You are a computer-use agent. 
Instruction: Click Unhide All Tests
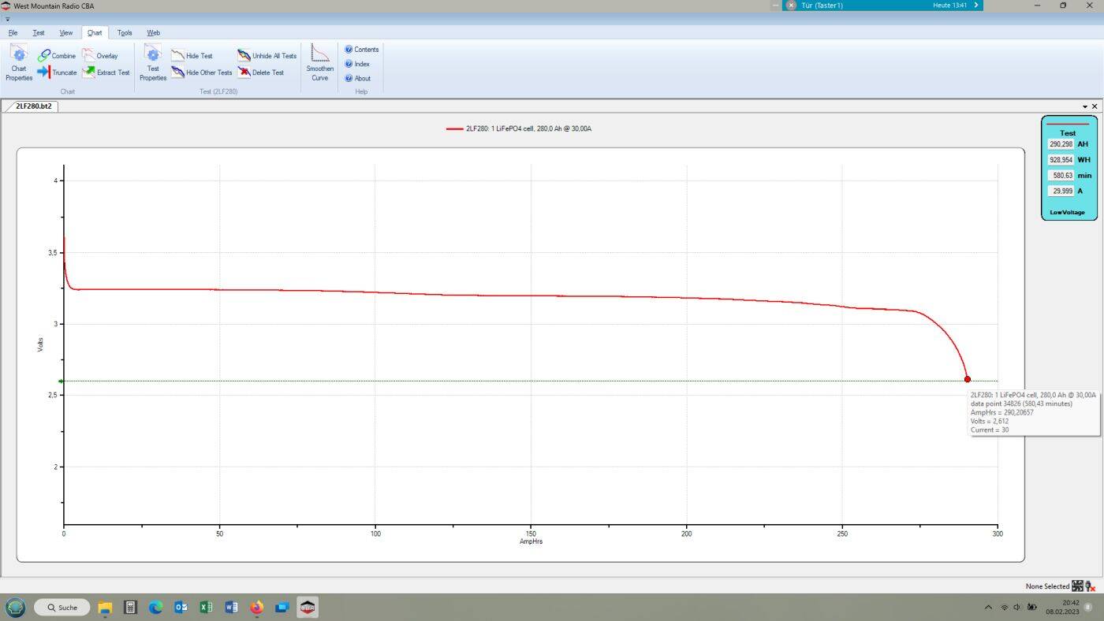pyautogui.click(x=267, y=56)
